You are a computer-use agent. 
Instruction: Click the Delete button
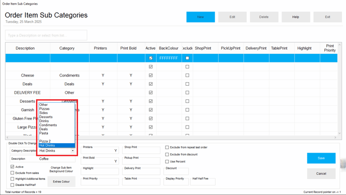tap(264, 17)
